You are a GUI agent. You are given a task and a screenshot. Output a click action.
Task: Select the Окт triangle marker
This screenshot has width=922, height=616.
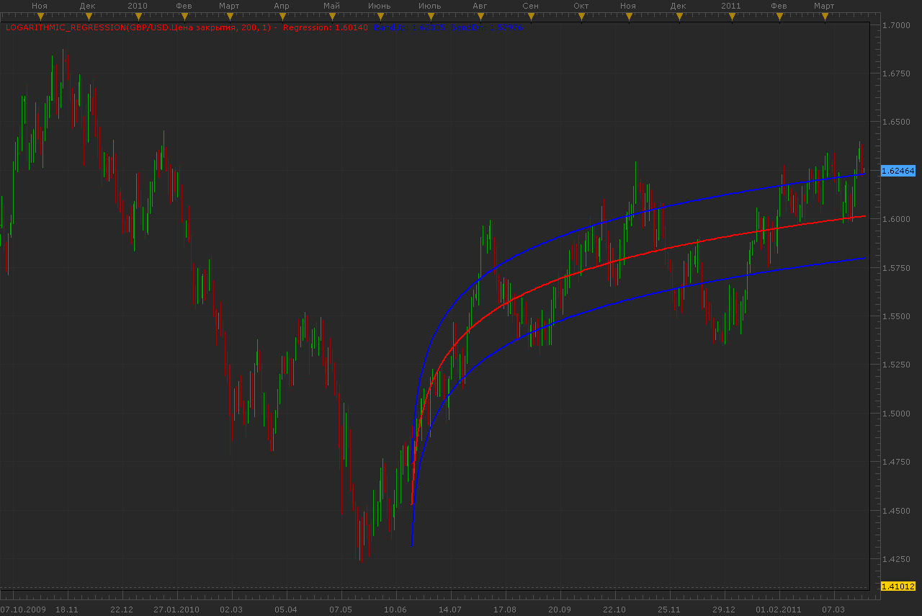(580, 15)
